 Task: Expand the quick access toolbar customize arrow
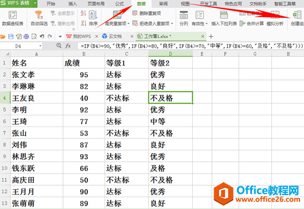[60, 37]
